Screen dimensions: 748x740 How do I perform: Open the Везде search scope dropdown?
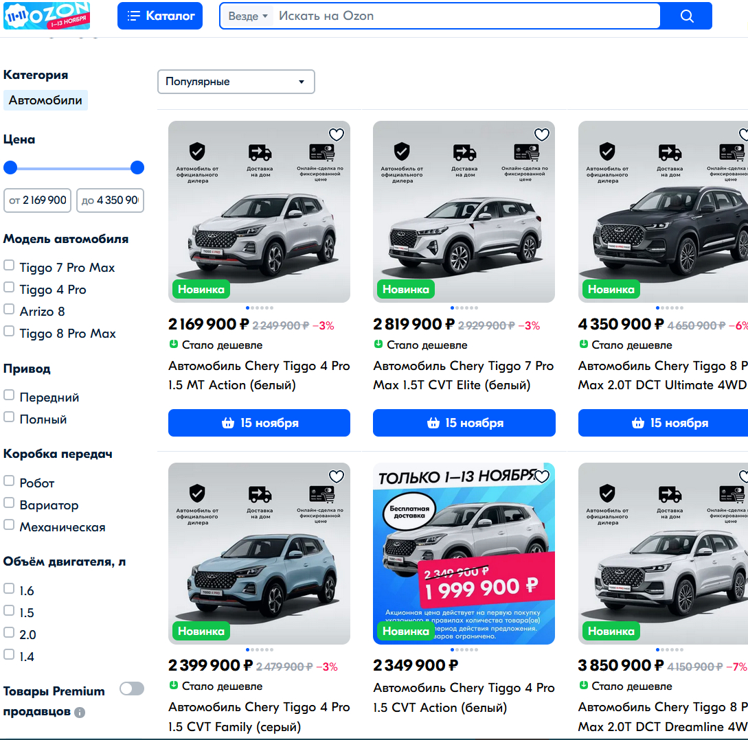pos(247,16)
